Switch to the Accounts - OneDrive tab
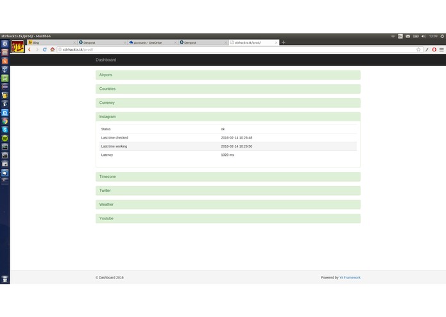The image size is (446, 317). [153, 42]
